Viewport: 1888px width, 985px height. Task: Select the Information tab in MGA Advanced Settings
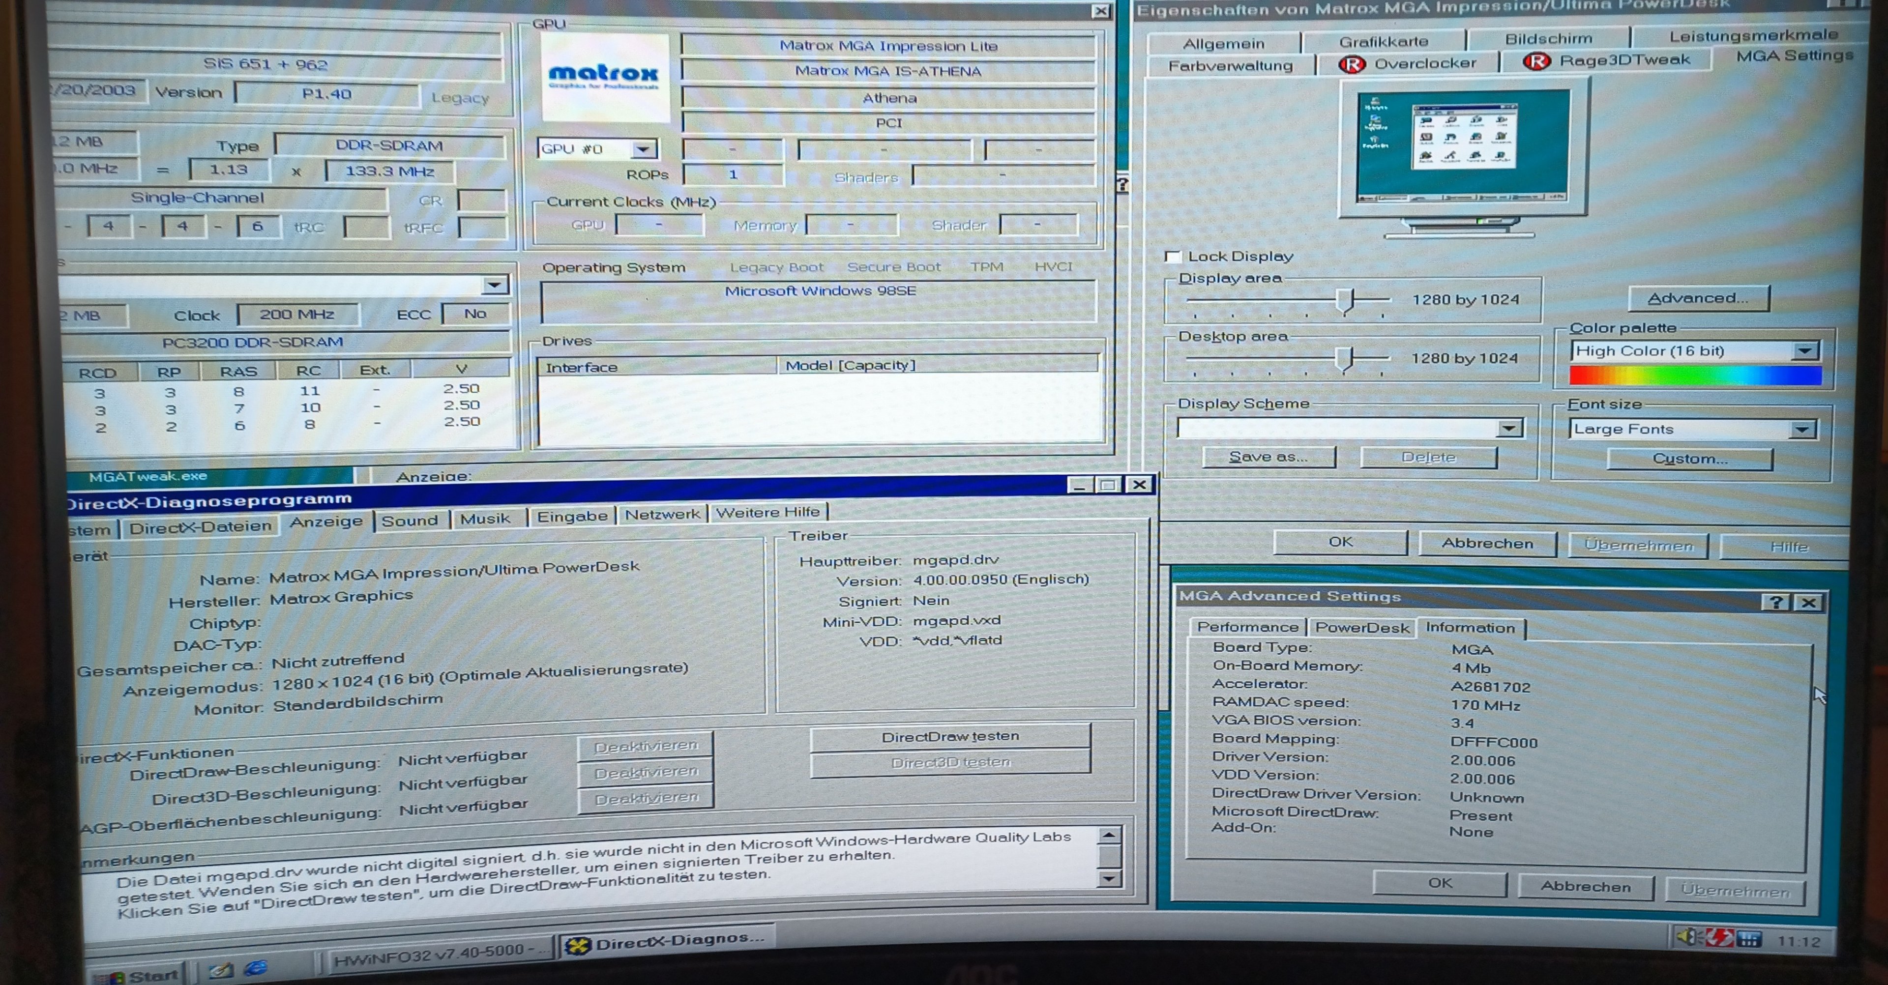(1470, 627)
